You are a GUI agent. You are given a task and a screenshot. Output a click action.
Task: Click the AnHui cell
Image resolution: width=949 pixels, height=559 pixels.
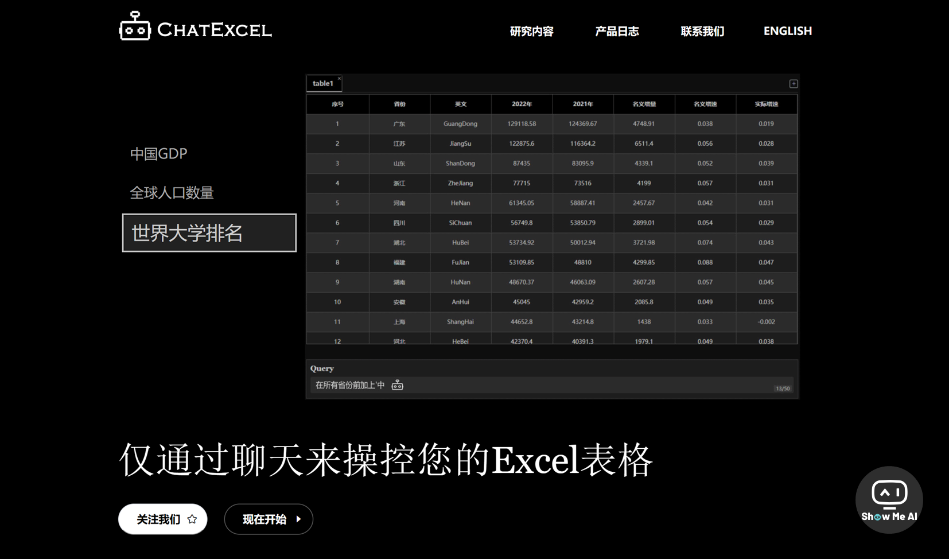click(x=461, y=302)
